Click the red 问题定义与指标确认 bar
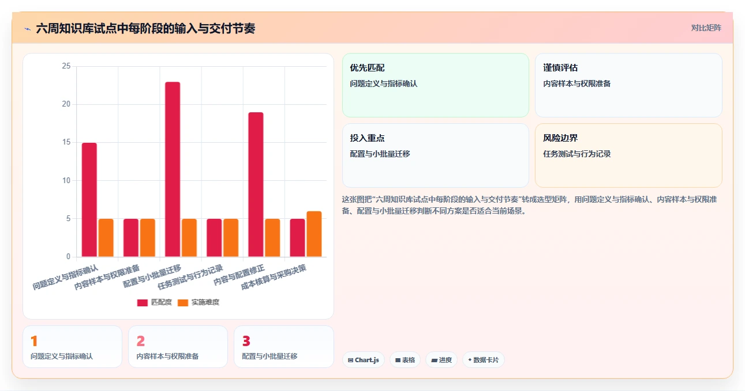745x391 pixels. click(x=89, y=200)
